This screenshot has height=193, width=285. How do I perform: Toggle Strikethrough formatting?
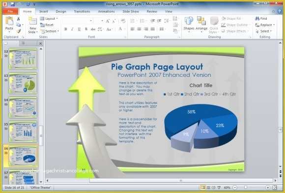[93, 29]
